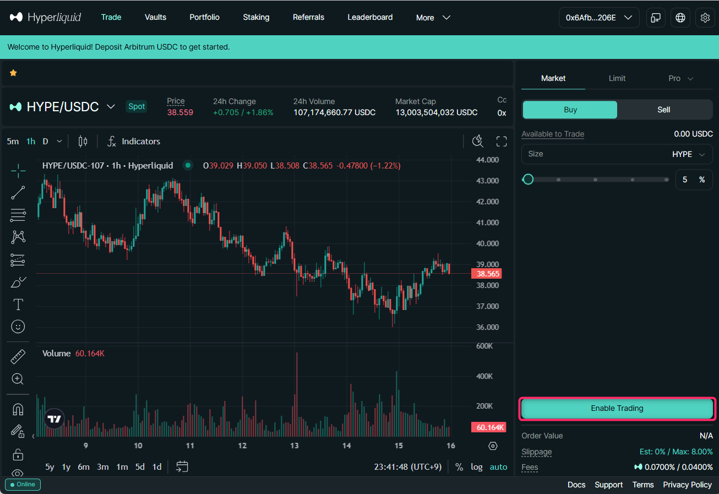Open the emoji sticker tool
The width and height of the screenshot is (719, 494).
[18, 326]
